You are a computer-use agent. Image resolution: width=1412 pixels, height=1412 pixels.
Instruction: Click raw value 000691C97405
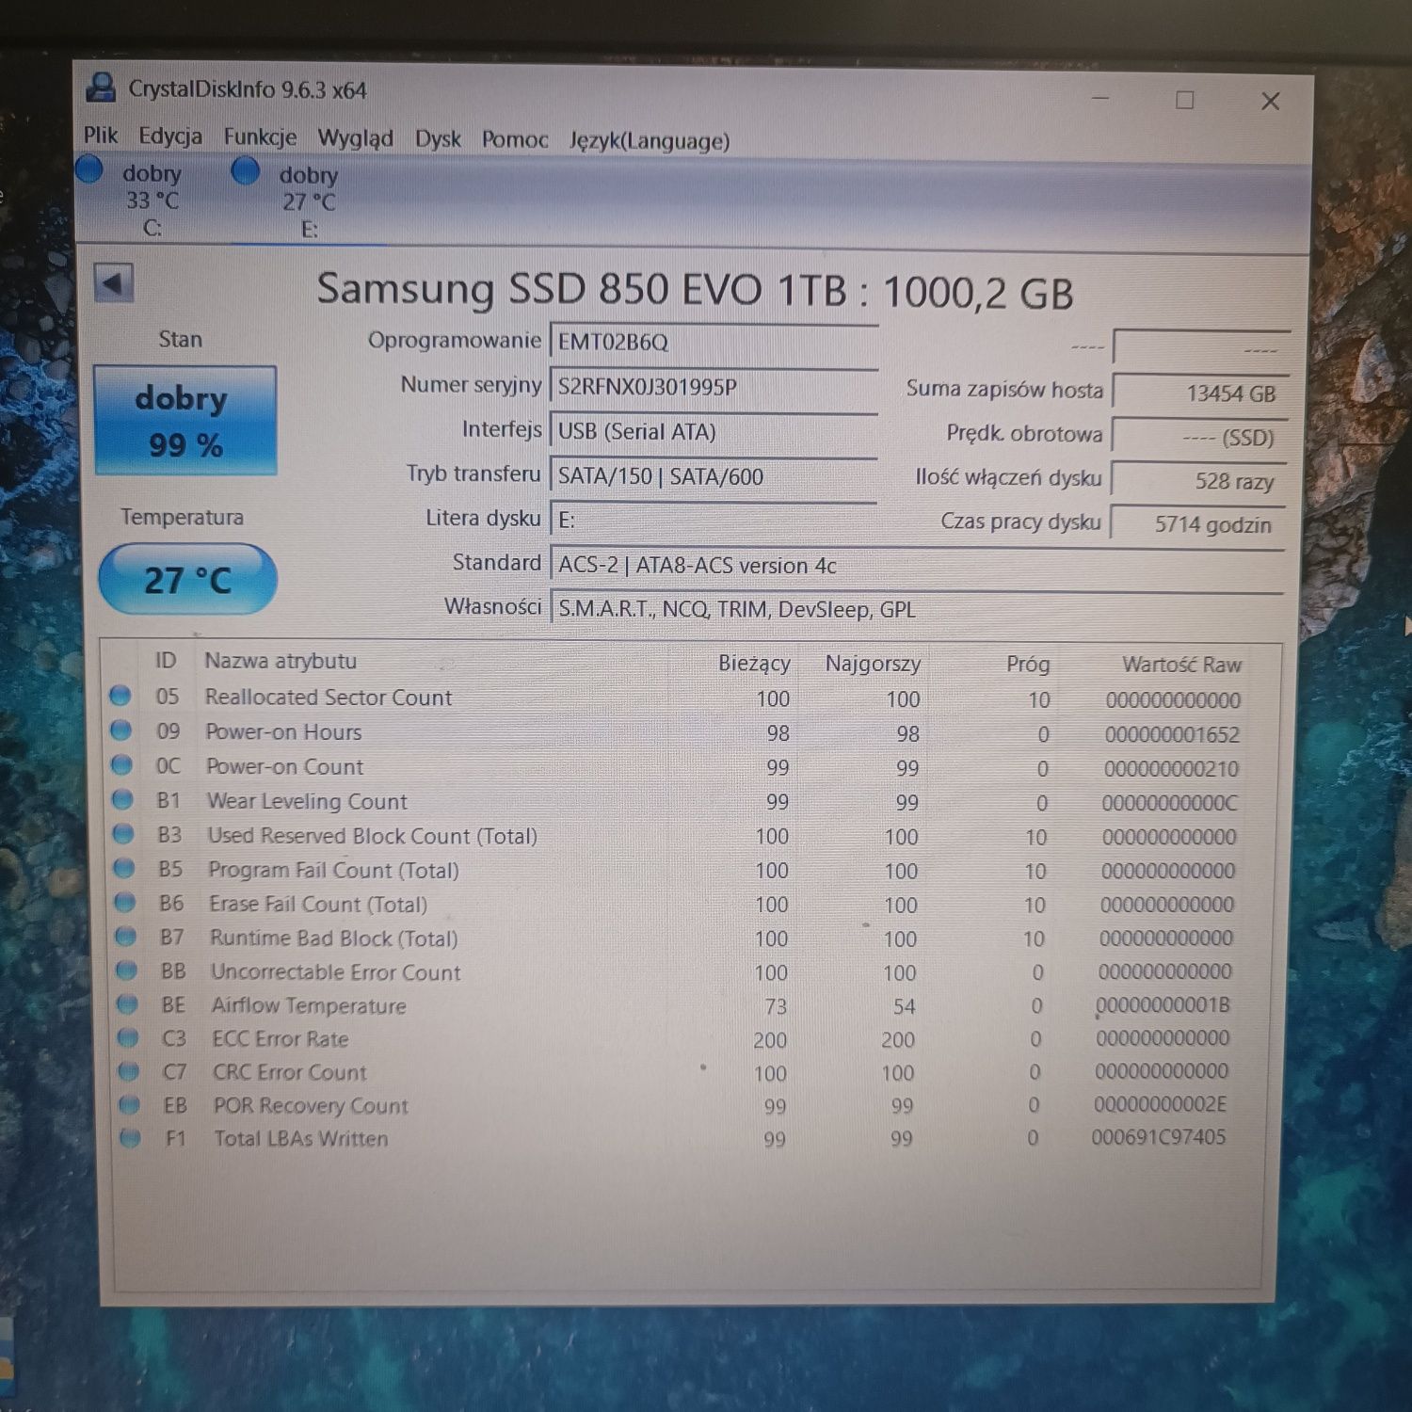pos(1159,1137)
